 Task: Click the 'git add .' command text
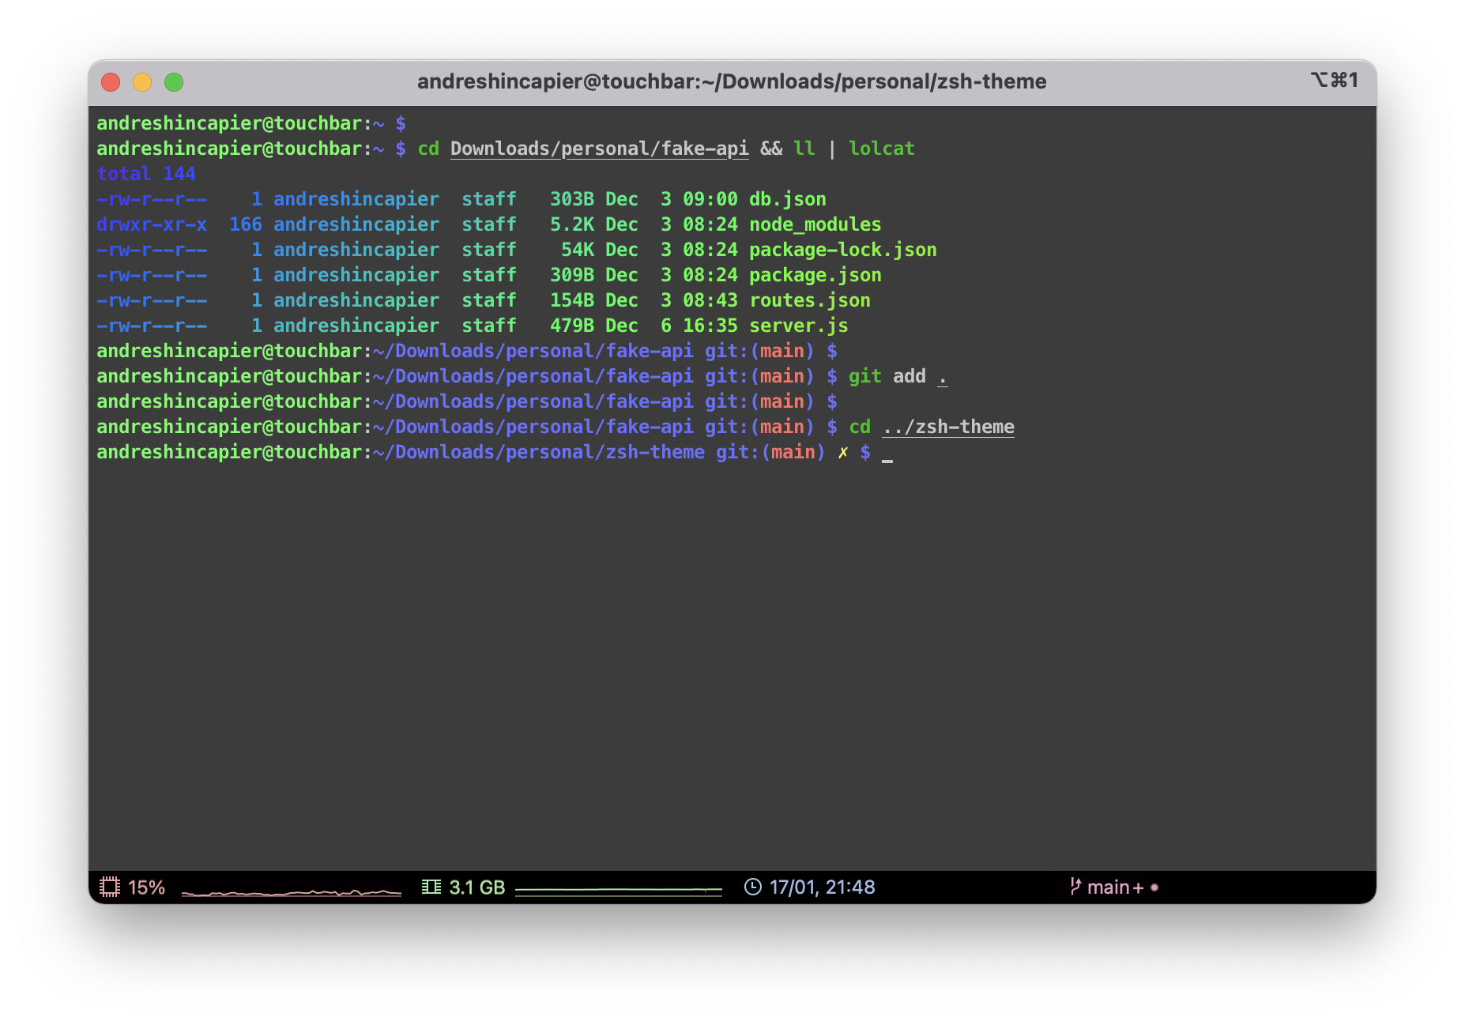pos(898,376)
